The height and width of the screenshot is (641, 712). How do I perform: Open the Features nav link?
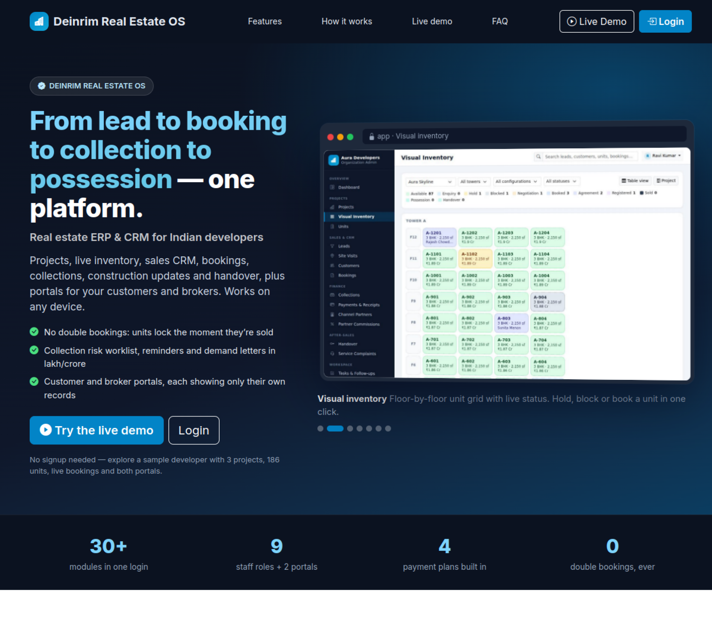tap(265, 22)
